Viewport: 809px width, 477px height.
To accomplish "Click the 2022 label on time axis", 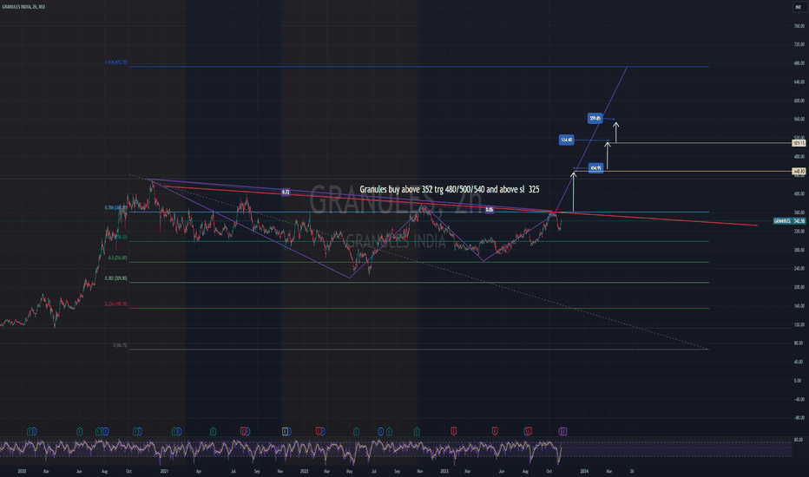I will 305,471.
